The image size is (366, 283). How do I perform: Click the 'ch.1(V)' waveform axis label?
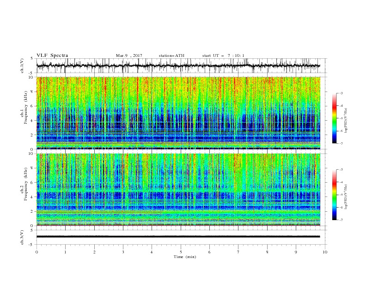point(22,66)
